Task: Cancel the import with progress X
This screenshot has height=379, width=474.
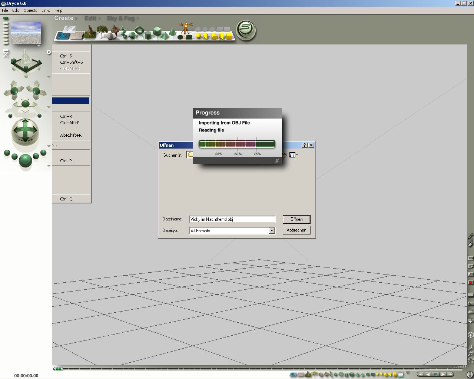Action: click(277, 161)
